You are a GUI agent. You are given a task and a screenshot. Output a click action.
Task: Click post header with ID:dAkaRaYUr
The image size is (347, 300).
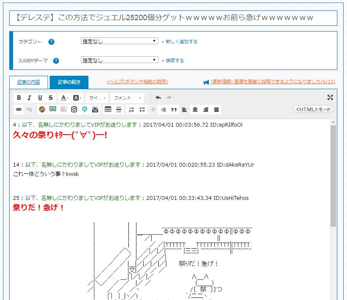(x=133, y=165)
